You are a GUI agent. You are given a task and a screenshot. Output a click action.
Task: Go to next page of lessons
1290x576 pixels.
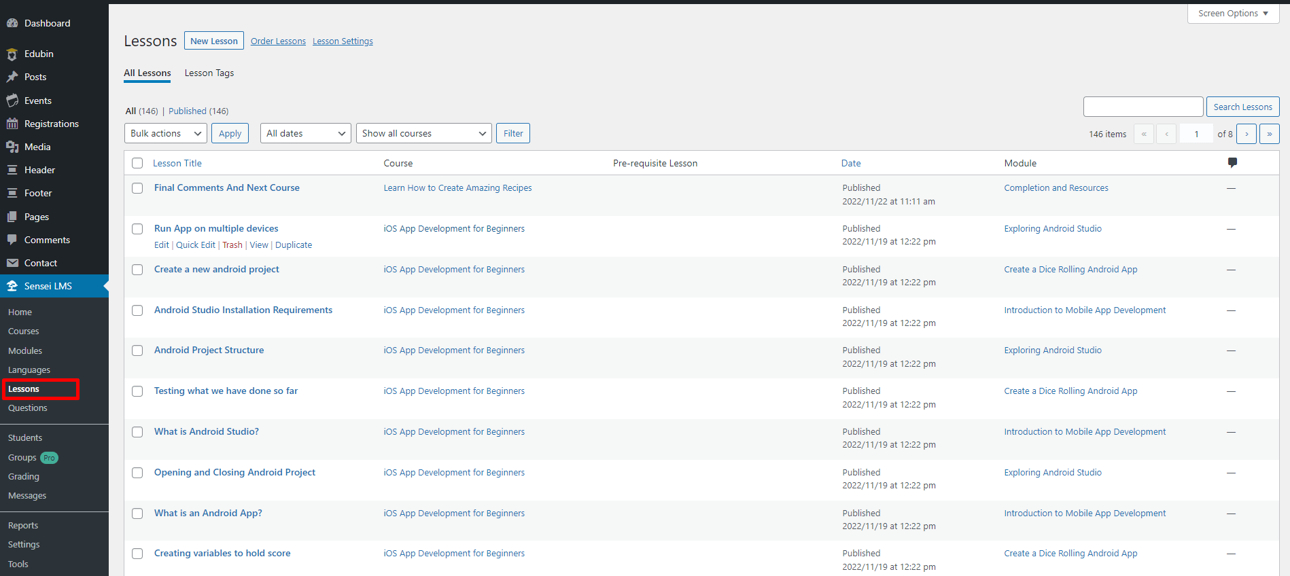(1246, 134)
